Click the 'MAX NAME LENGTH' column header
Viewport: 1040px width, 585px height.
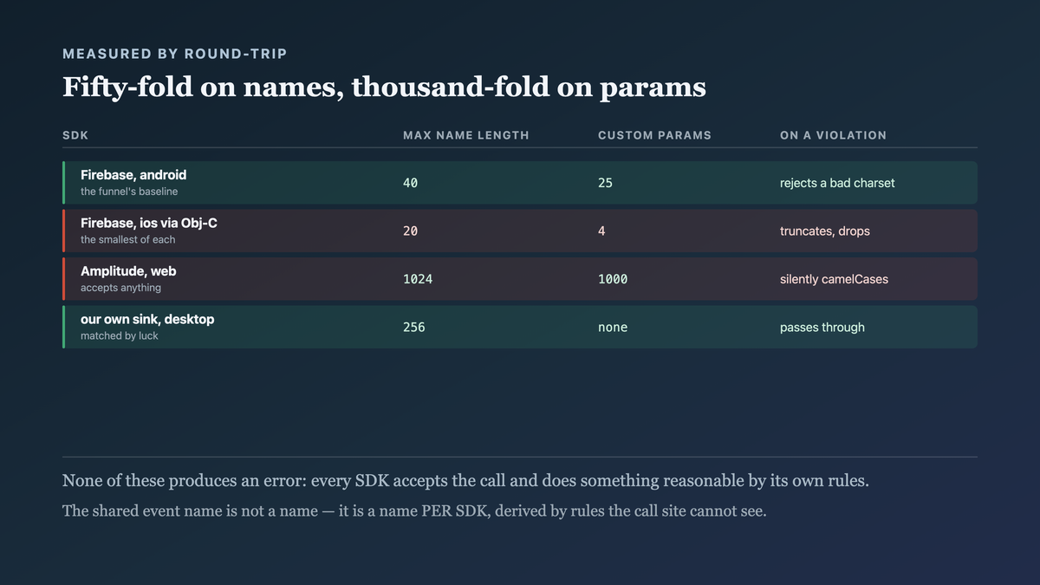click(466, 135)
